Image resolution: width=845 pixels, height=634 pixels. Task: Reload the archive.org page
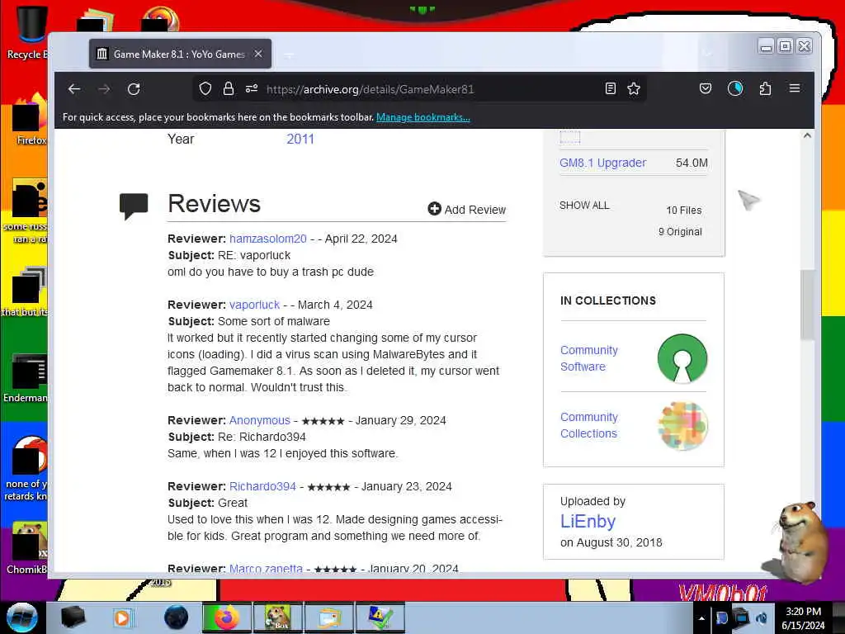point(134,89)
